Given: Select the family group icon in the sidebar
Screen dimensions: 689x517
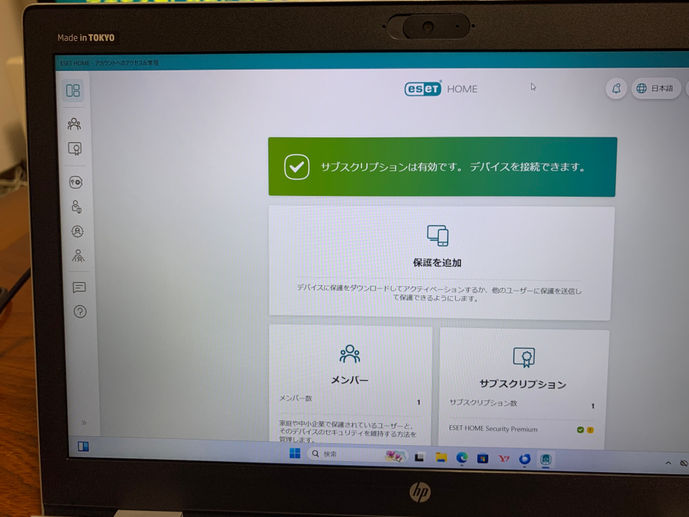Looking at the screenshot, I should point(79,257).
